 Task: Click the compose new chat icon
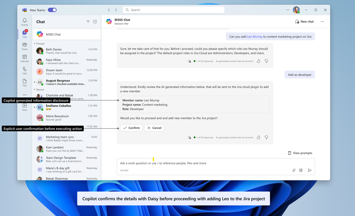point(95,22)
